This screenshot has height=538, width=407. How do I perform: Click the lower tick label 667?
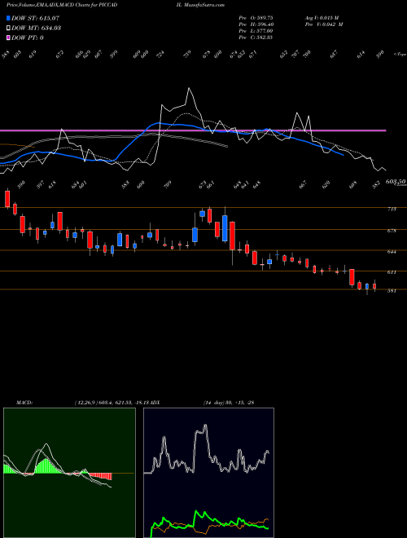[x=303, y=184]
